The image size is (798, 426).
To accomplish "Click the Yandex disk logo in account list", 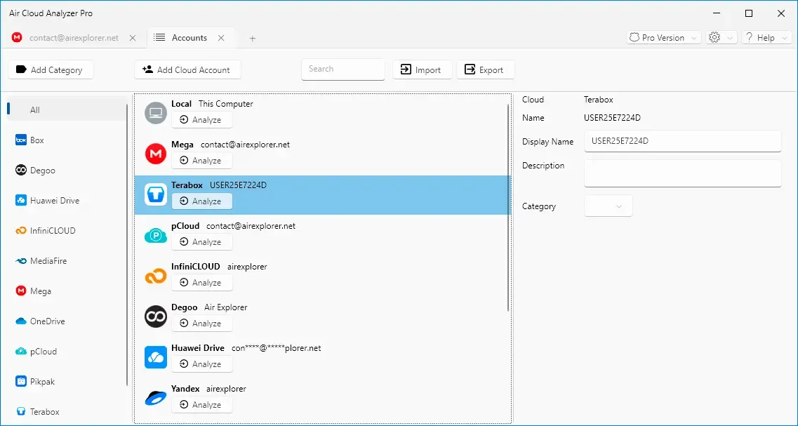I will (156, 398).
